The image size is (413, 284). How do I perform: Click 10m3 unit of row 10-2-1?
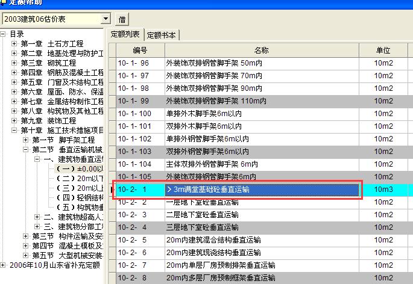pos(383,190)
